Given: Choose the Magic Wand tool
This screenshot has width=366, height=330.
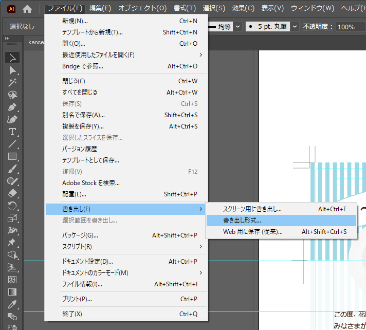Looking at the screenshot, I should coord(13,82).
